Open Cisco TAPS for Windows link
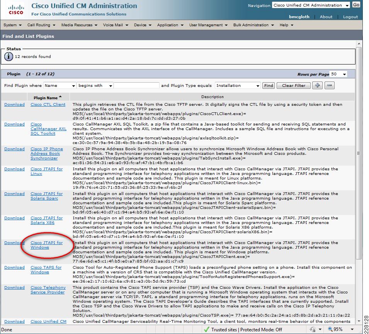The width and height of the screenshot is (369, 334). coord(46,270)
